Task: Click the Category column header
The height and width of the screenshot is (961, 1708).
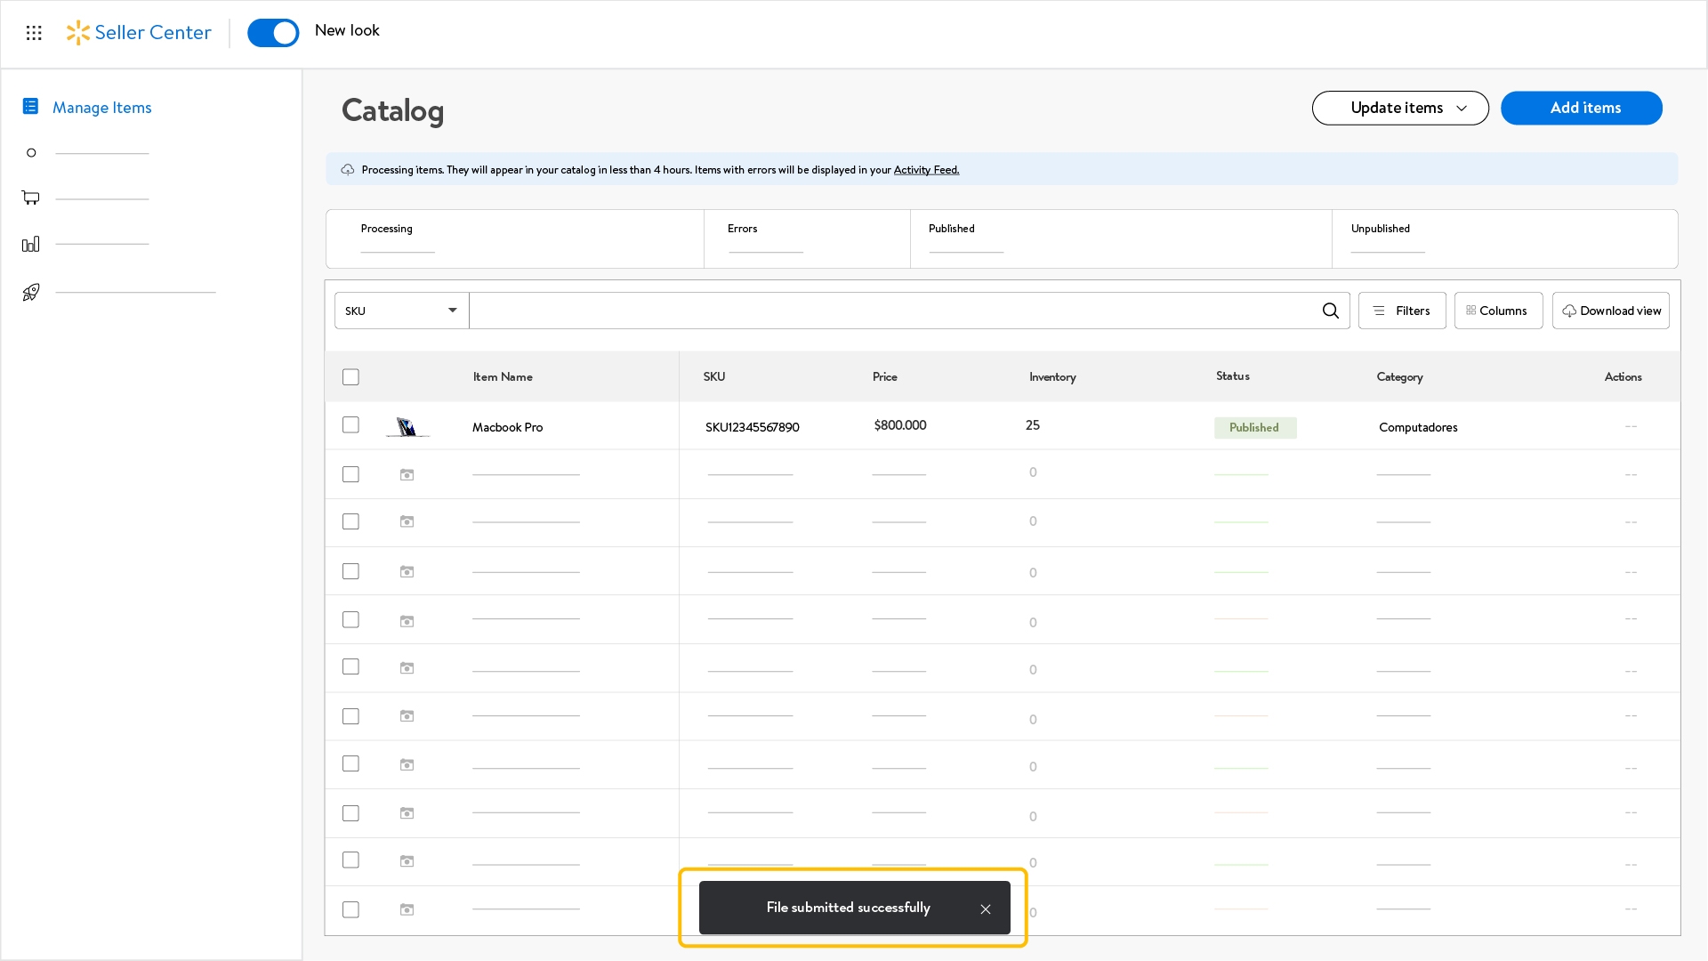Action: pyautogui.click(x=1400, y=377)
